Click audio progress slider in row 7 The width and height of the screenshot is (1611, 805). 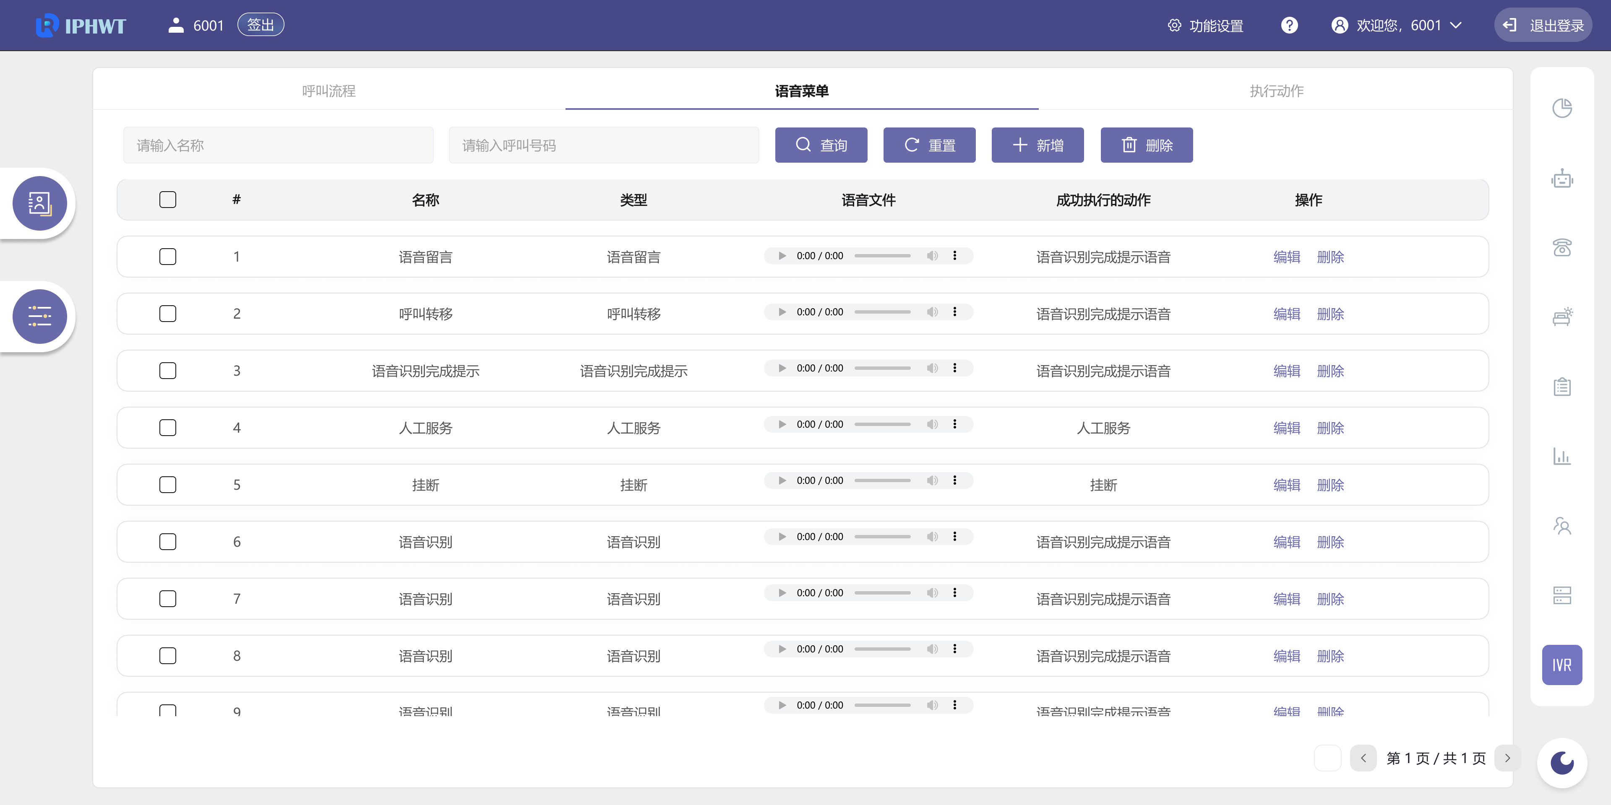tap(882, 593)
